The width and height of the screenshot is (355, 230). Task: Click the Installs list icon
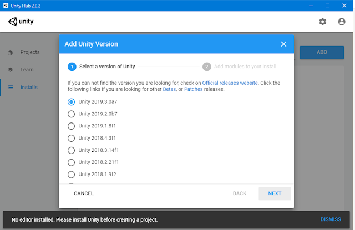coord(10,88)
